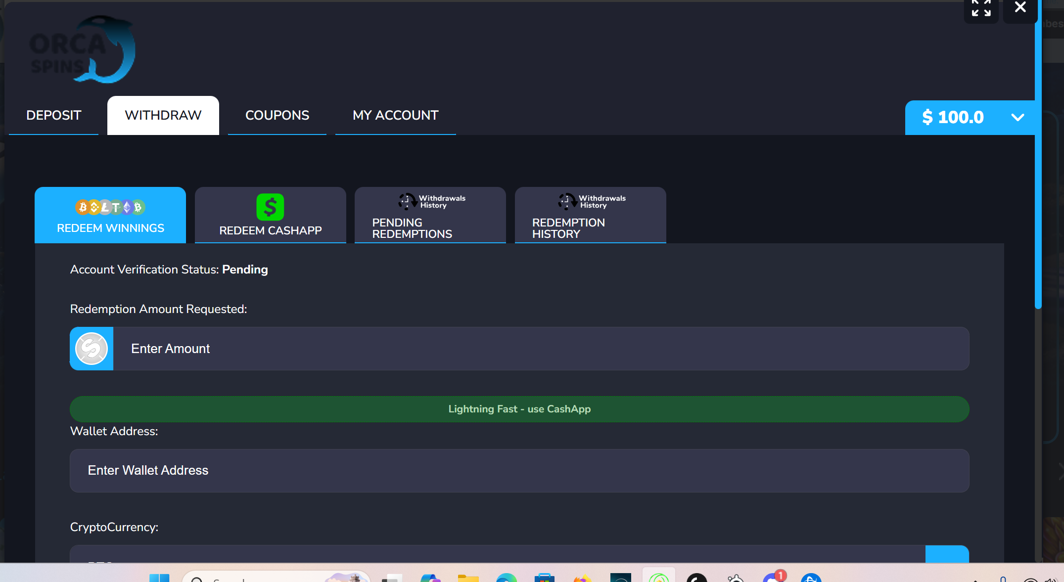Click Lightning Fast - use CashApp banner
Viewport: 1064px width, 582px height.
pos(519,409)
